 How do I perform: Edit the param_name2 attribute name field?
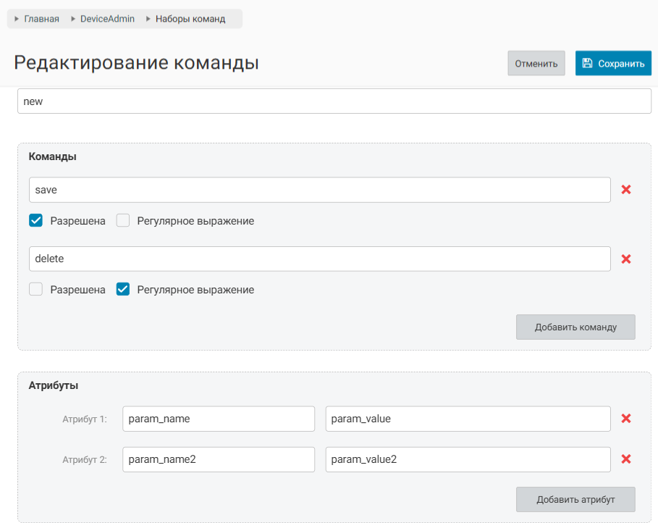click(x=219, y=459)
